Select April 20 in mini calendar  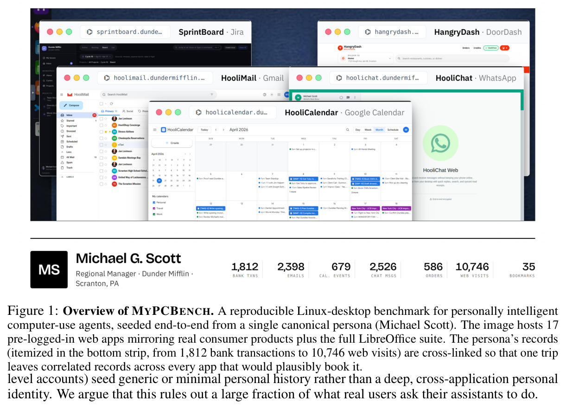click(159, 180)
